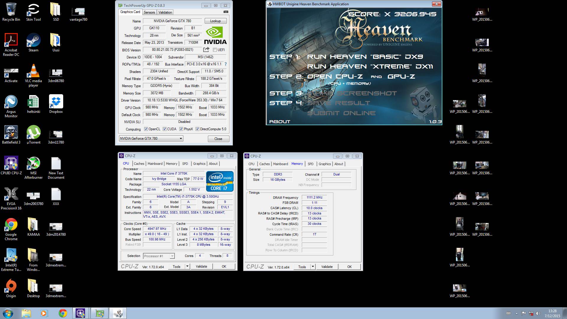Click the GPU Name field in GPU-Z
Image resolution: width=567 pixels, height=319 pixels.
click(172, 21)
